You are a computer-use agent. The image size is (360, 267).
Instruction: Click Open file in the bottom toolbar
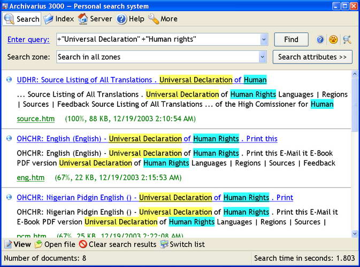[55, 245]
